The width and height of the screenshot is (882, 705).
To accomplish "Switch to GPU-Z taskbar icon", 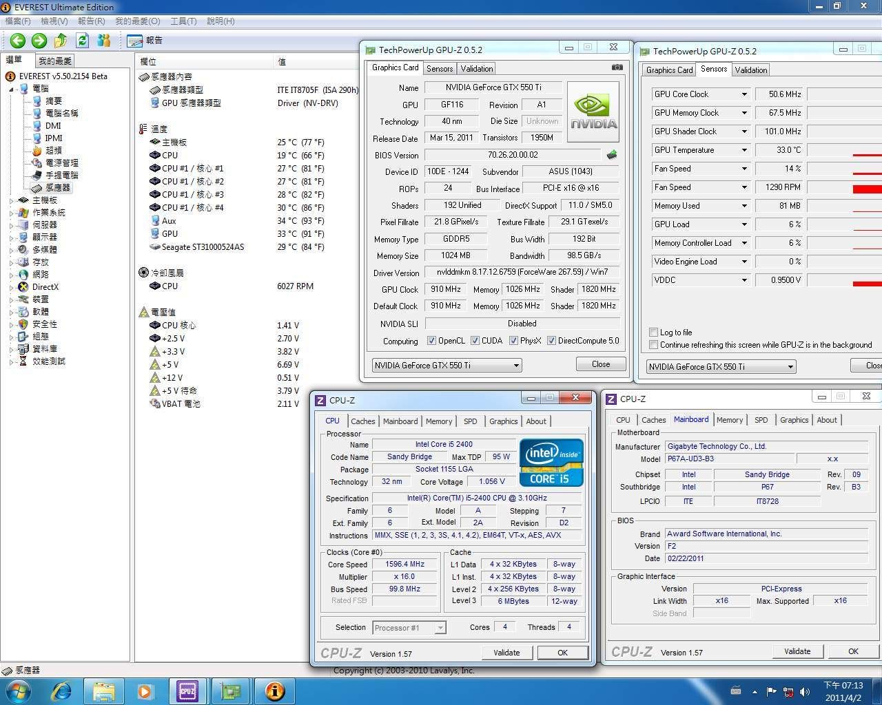I will click(230, 691).
